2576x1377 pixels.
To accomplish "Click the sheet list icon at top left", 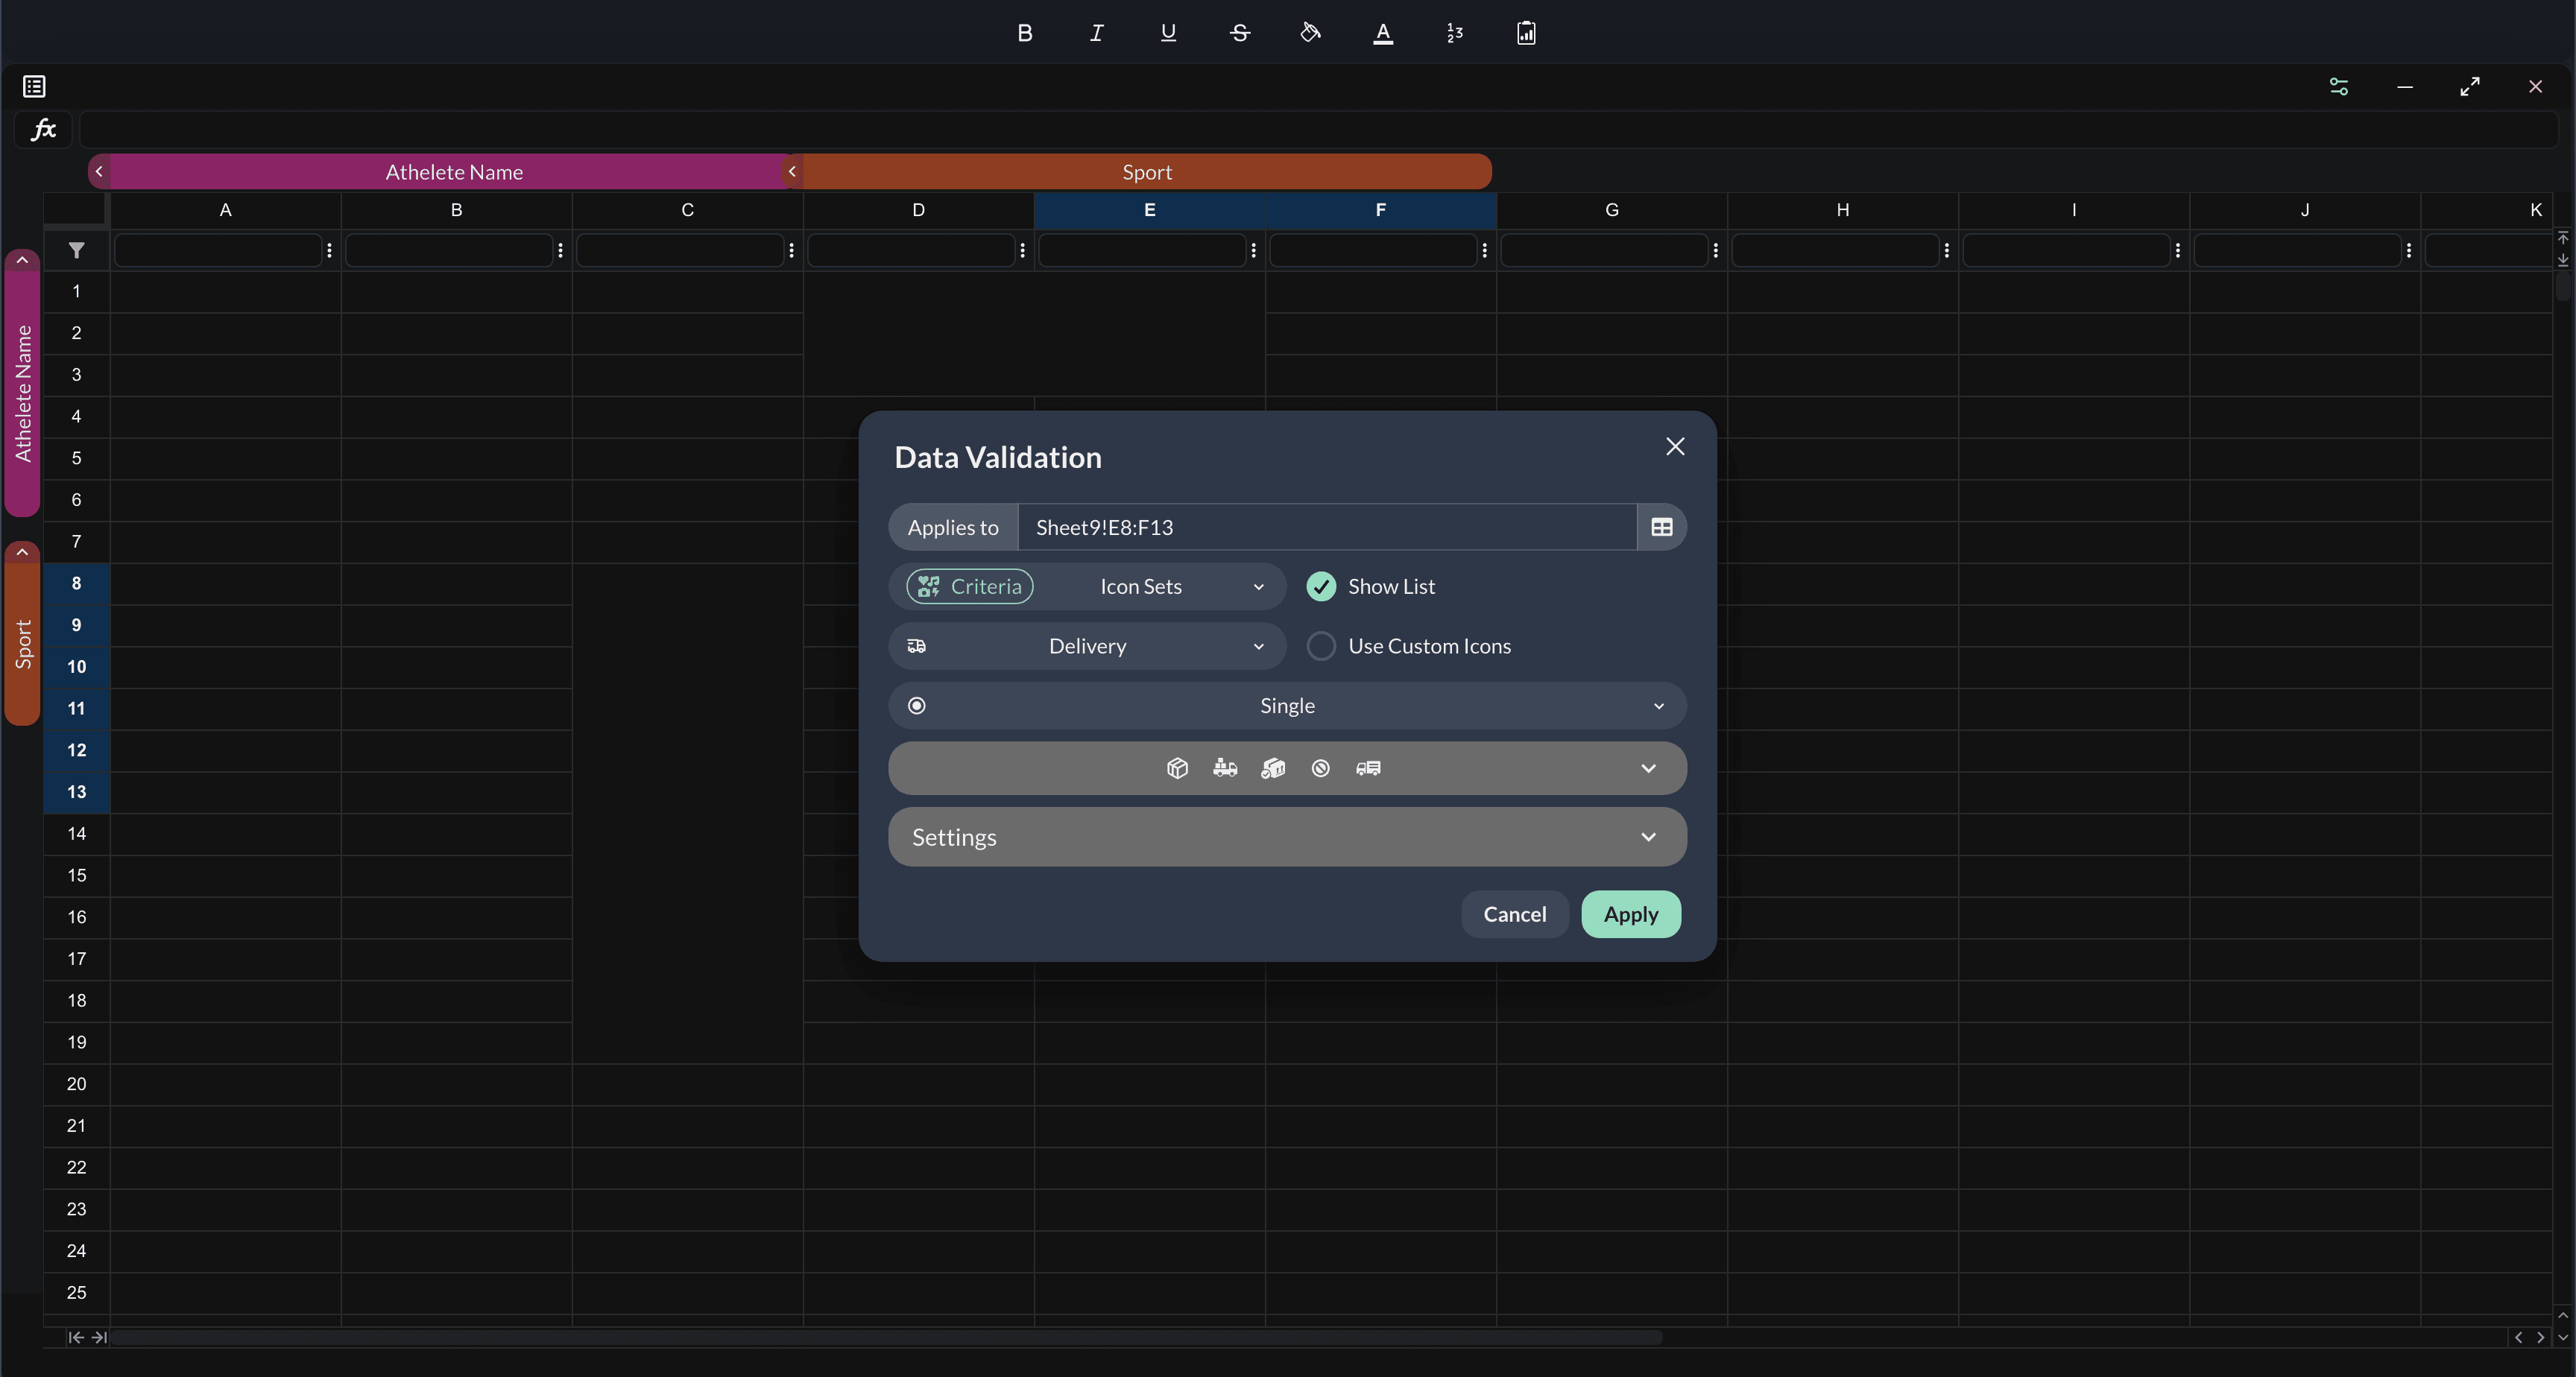I will (34, 87).
